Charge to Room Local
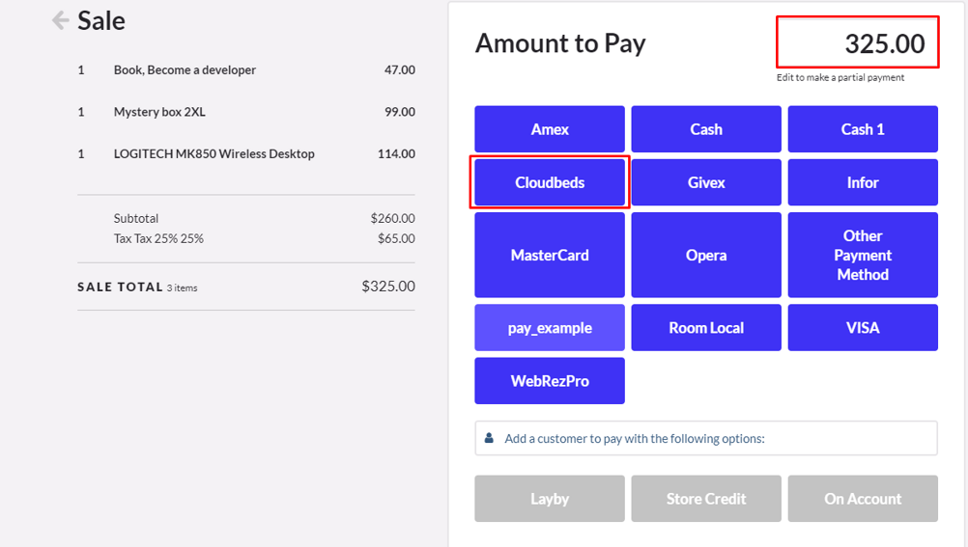 pyautogui.click(x=706, y=328)
